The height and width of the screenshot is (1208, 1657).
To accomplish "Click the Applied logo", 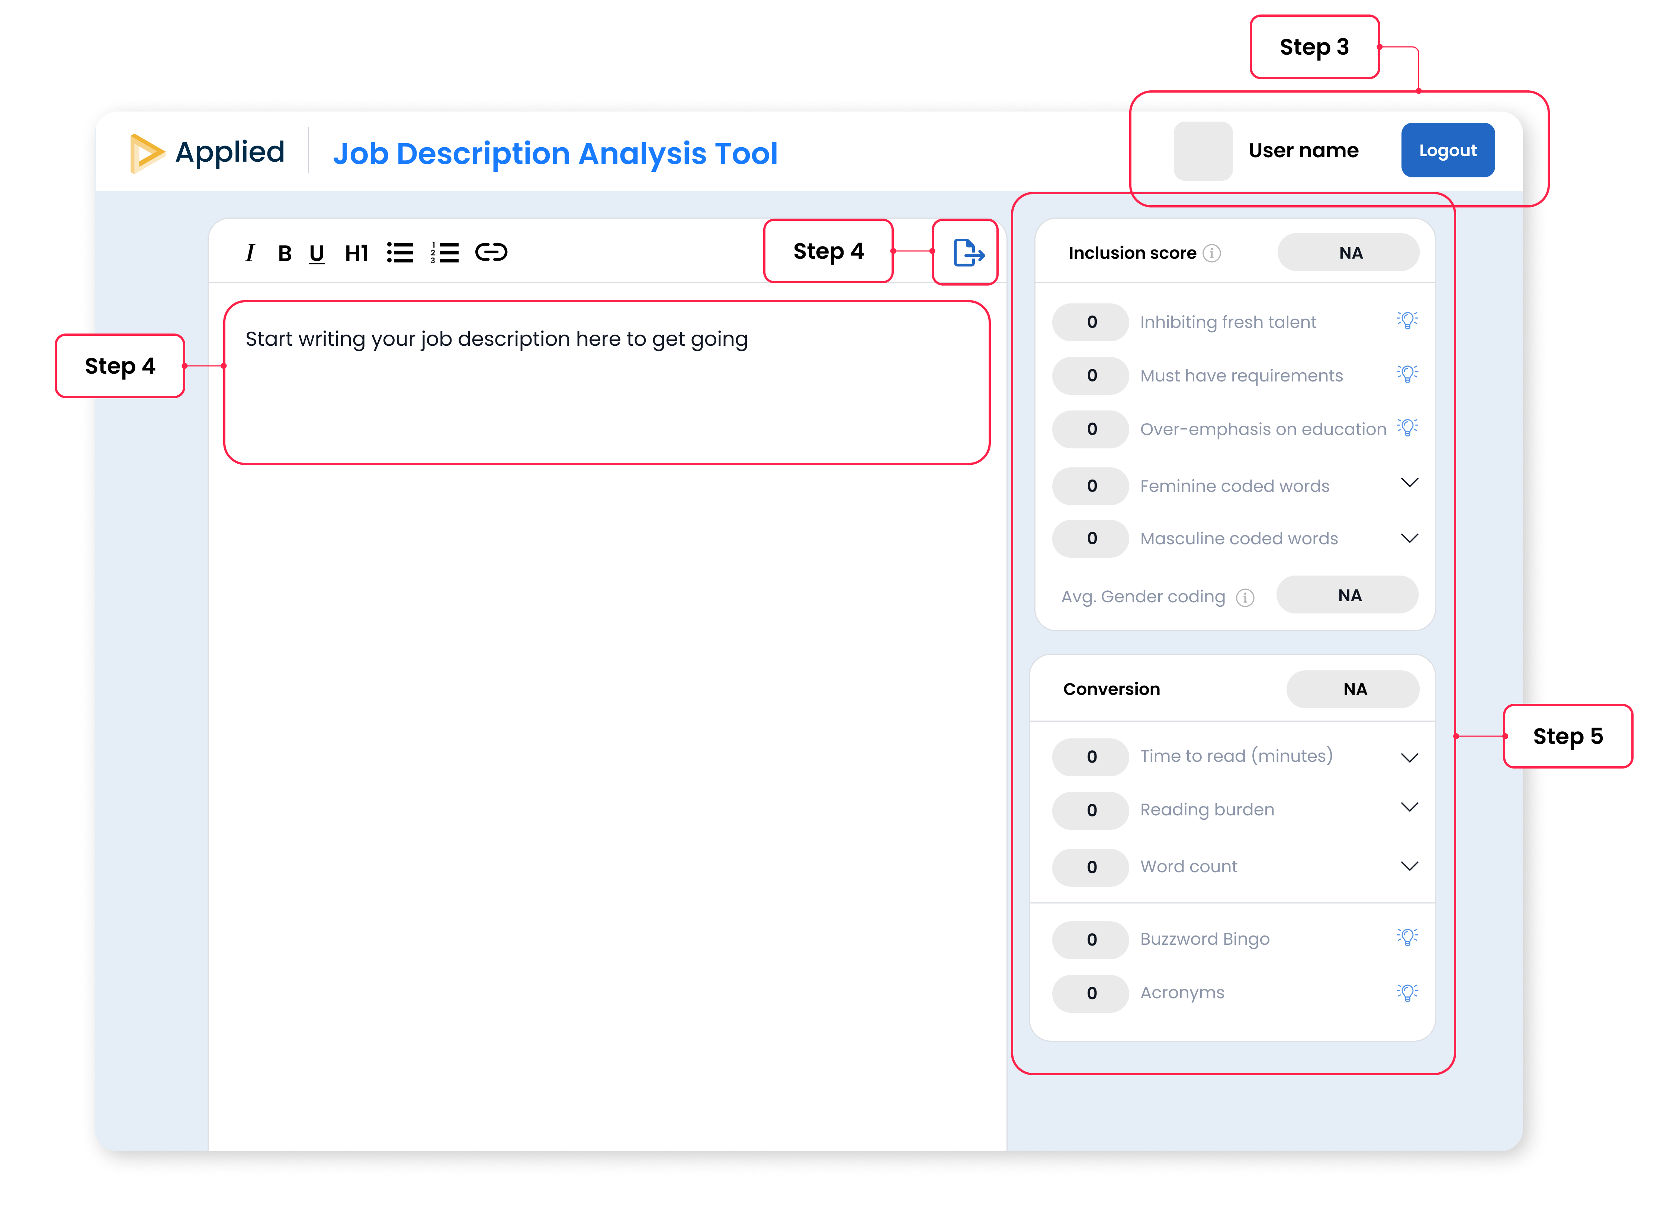I will click(208, 152).
